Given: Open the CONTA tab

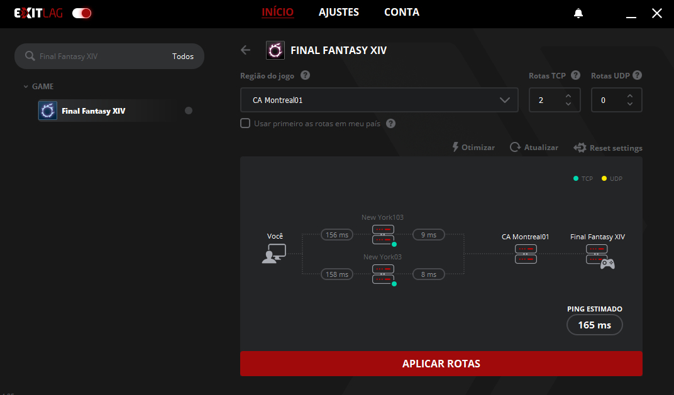Looking at the screenshot, I should pos(401,13).
